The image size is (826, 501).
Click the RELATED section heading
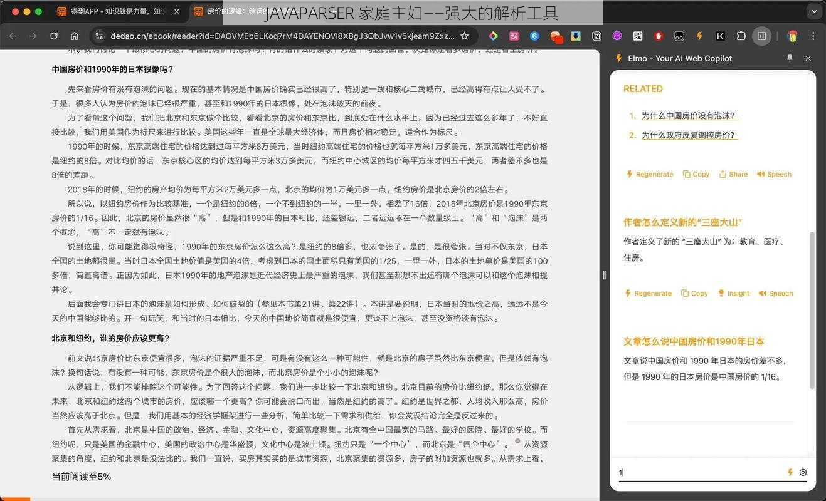coord(643,89)
